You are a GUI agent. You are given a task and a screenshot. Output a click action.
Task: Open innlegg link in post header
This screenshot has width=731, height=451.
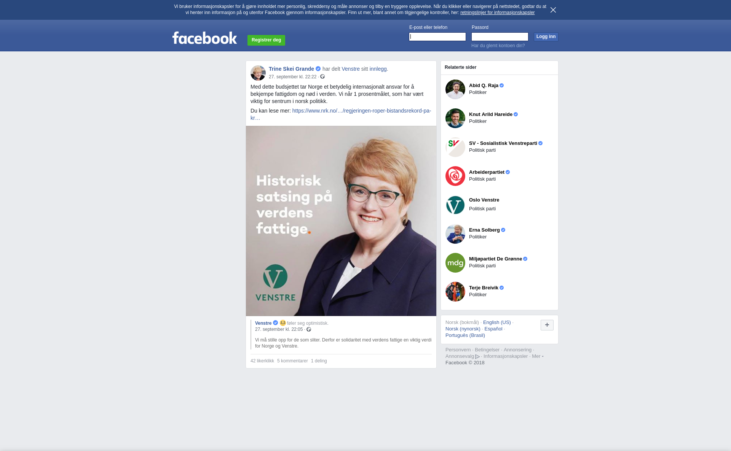[x=378, y=69]
